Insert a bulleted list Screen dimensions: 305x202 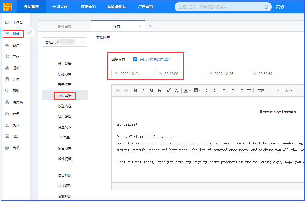(x=215, y=90)
